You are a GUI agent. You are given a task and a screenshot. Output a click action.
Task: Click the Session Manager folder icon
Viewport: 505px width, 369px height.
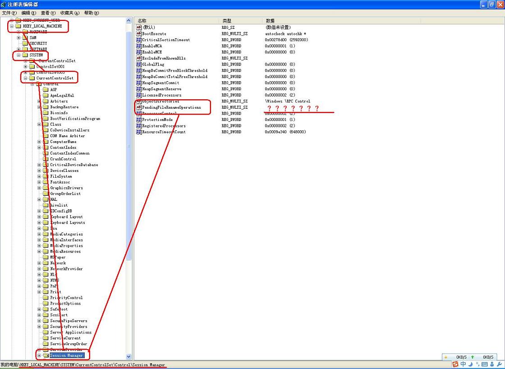pos(46,355)
